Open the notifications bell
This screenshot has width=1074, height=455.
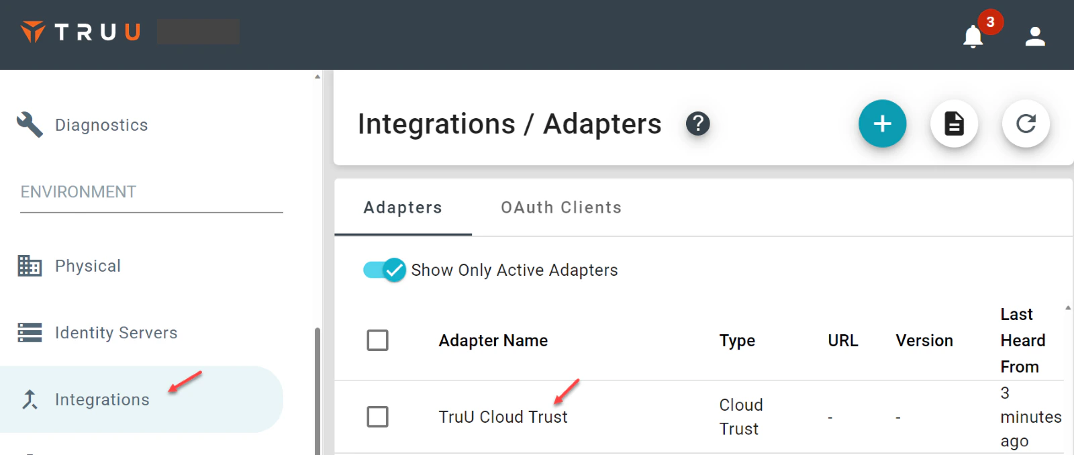click(x=973, y=36)
